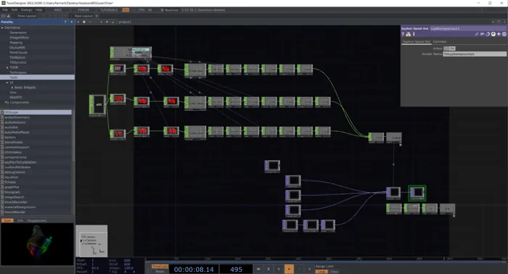The width and height of the screenshot is (508, 274).
Task: Open the Help menu
Action: (x=39, y=10)
